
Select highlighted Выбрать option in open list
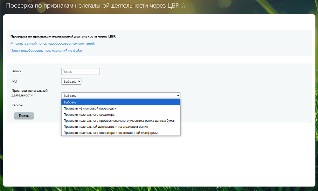pos(121,102)
